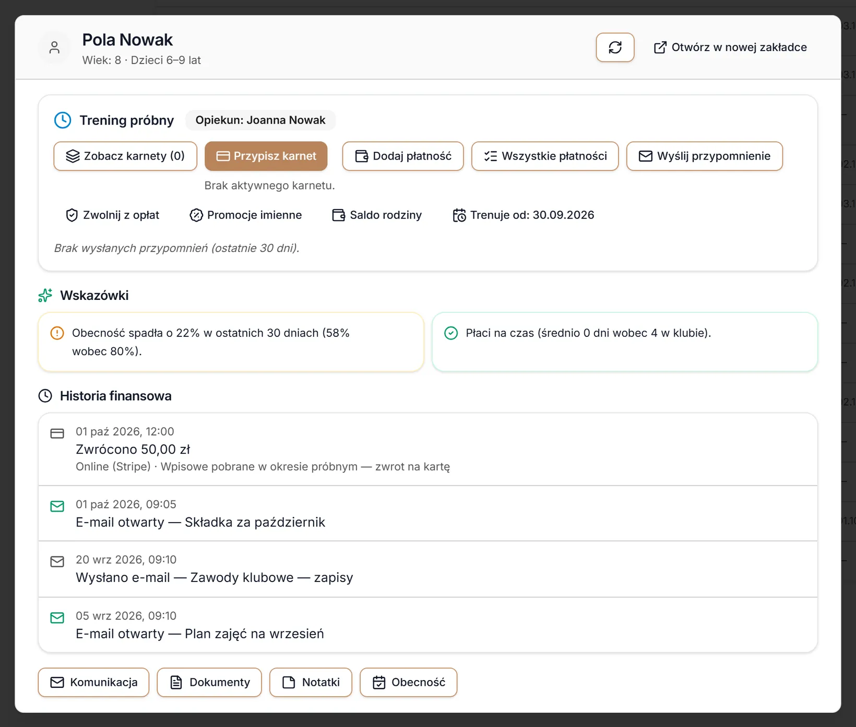
Task: Click the sparkle icon beside Wskazówki
Action: (45, 295)
